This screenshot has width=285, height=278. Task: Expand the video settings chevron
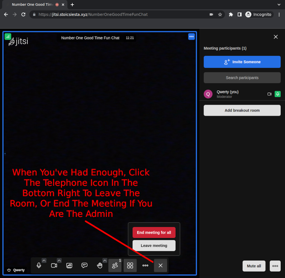click(59, 260)
